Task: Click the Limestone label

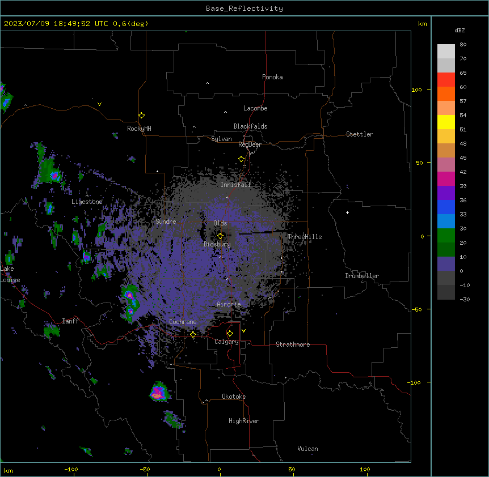Action: (87, 202)
